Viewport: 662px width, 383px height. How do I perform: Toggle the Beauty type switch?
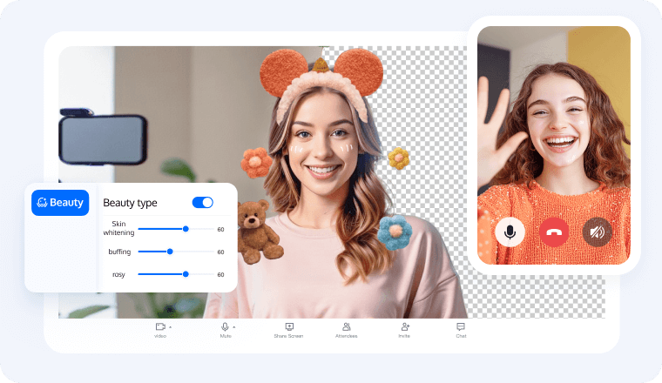(x=203, y=203)
